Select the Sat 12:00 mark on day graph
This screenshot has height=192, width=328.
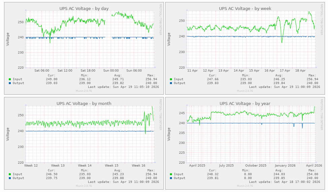click(65, 71)
